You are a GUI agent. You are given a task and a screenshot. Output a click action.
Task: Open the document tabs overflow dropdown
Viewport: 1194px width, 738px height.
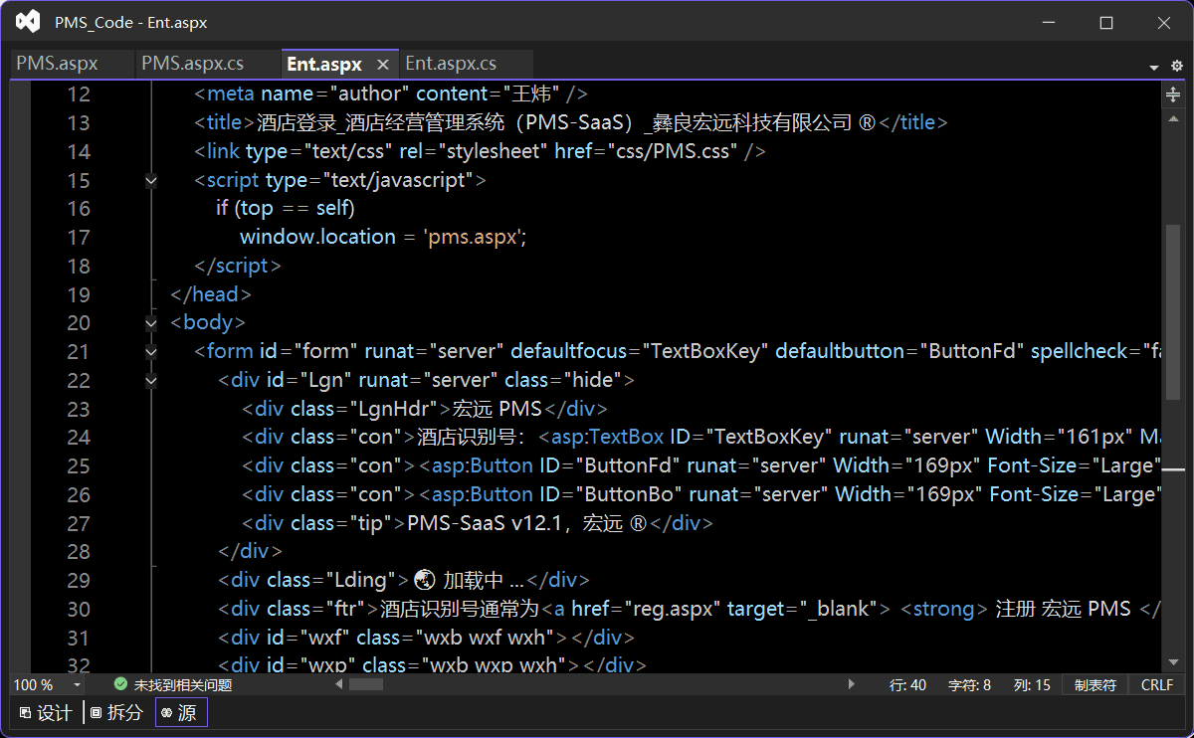tap(1154, 67)
